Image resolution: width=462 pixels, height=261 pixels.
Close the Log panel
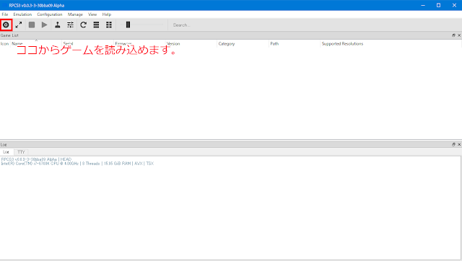459,144
